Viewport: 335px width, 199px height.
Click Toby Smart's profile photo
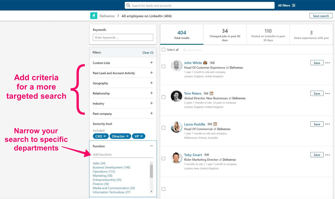176,158
